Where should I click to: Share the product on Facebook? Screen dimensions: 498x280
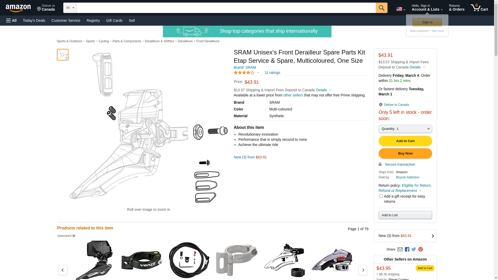pyautogui.click(x=407, y=249)
